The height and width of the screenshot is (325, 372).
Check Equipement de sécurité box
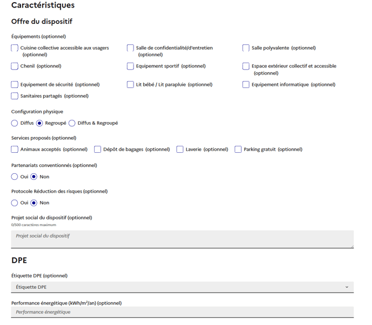15,85
